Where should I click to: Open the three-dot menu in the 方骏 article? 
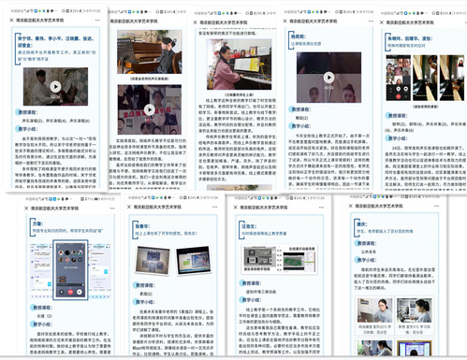click(x=112, y=209)
